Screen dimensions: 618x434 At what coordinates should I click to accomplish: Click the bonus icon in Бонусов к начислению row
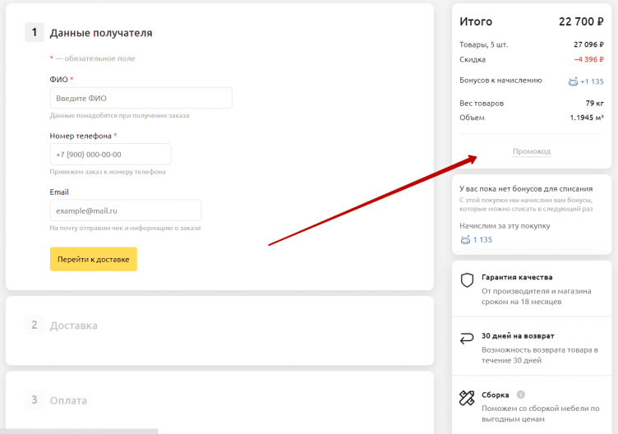(573, 81)
